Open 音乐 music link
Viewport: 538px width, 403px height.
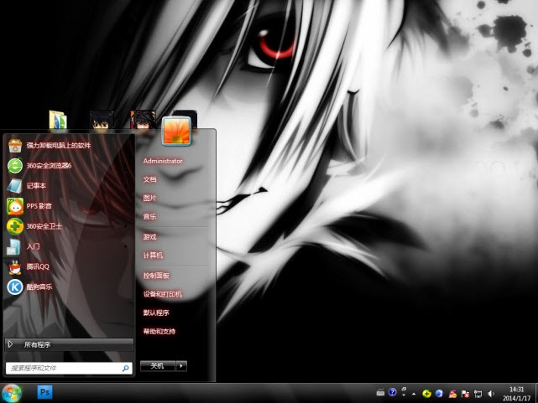(x=150, y=216)
